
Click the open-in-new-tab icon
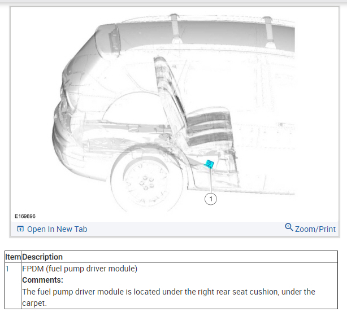(20, 229)
